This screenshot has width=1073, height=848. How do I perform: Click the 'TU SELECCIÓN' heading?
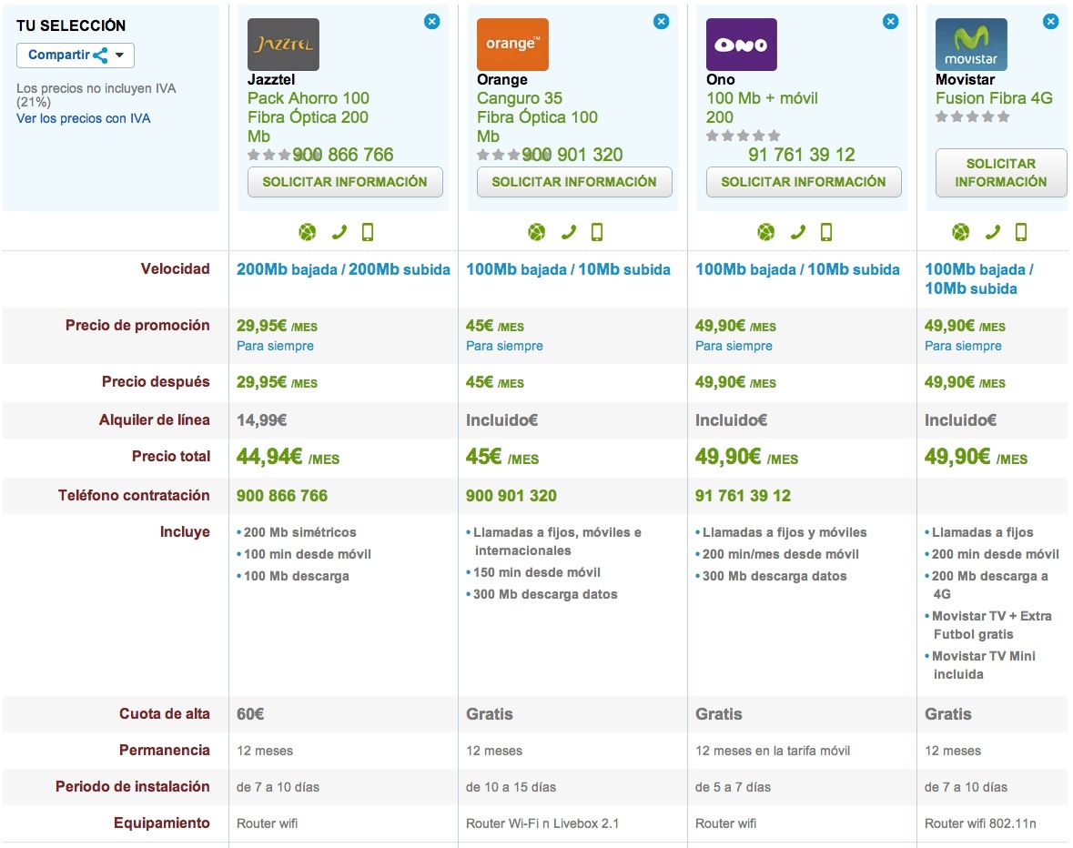(71, 26)
